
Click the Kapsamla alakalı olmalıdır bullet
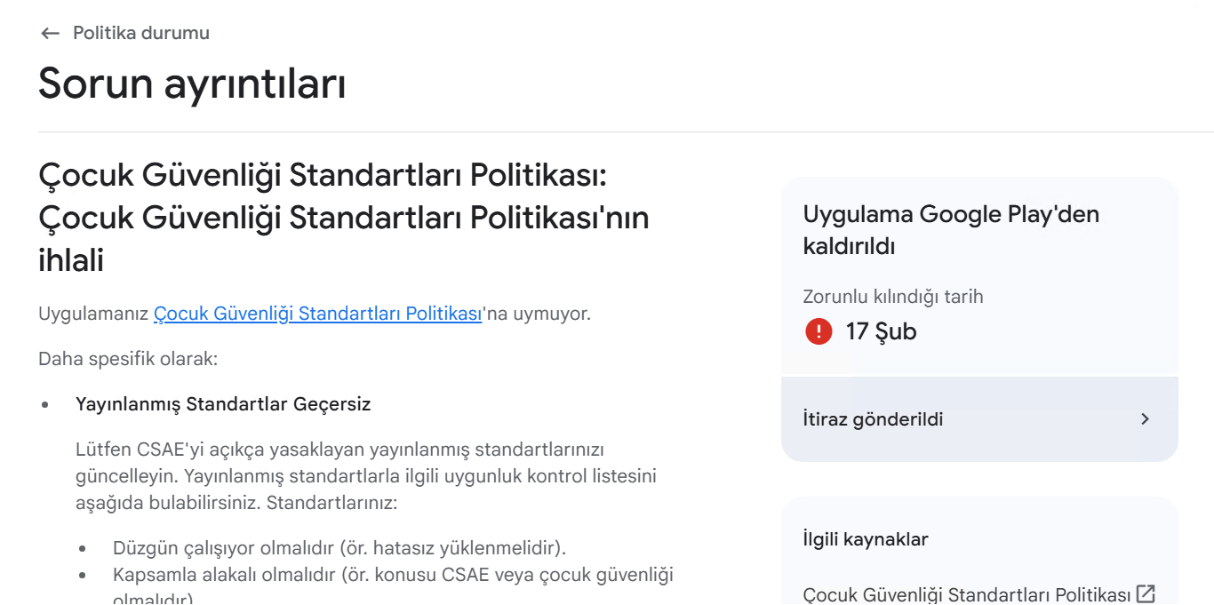[x=393, y=585]
